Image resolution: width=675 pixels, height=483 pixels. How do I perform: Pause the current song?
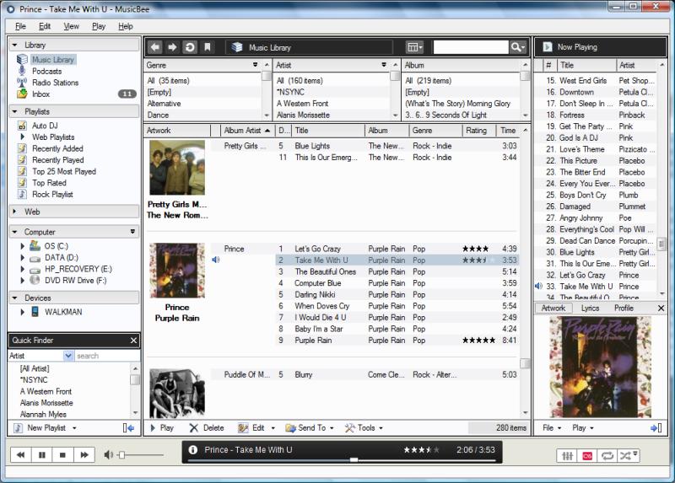click(41, 455)
